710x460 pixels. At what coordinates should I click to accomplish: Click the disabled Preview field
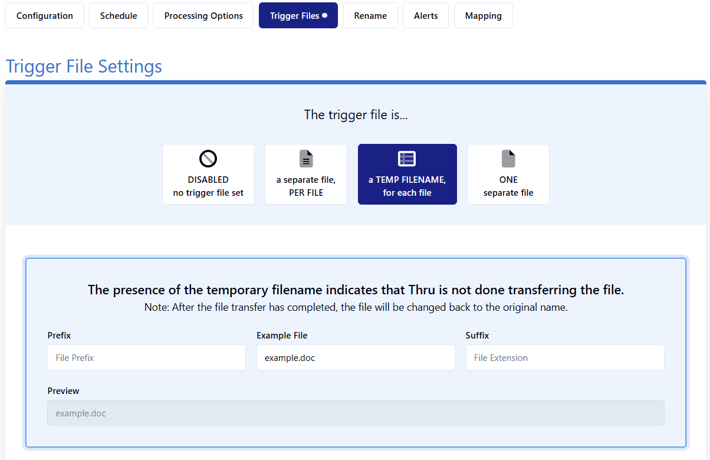click(x=356, y=413)
